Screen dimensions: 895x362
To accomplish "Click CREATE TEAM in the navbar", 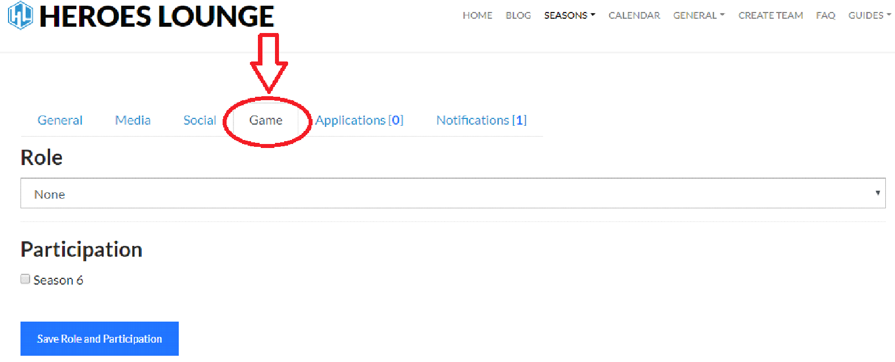I will coord(770,15).
